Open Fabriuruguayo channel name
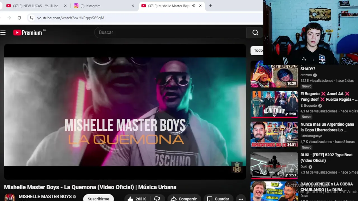The height and width of the screenshot is (201, 358). pos(311,136)
